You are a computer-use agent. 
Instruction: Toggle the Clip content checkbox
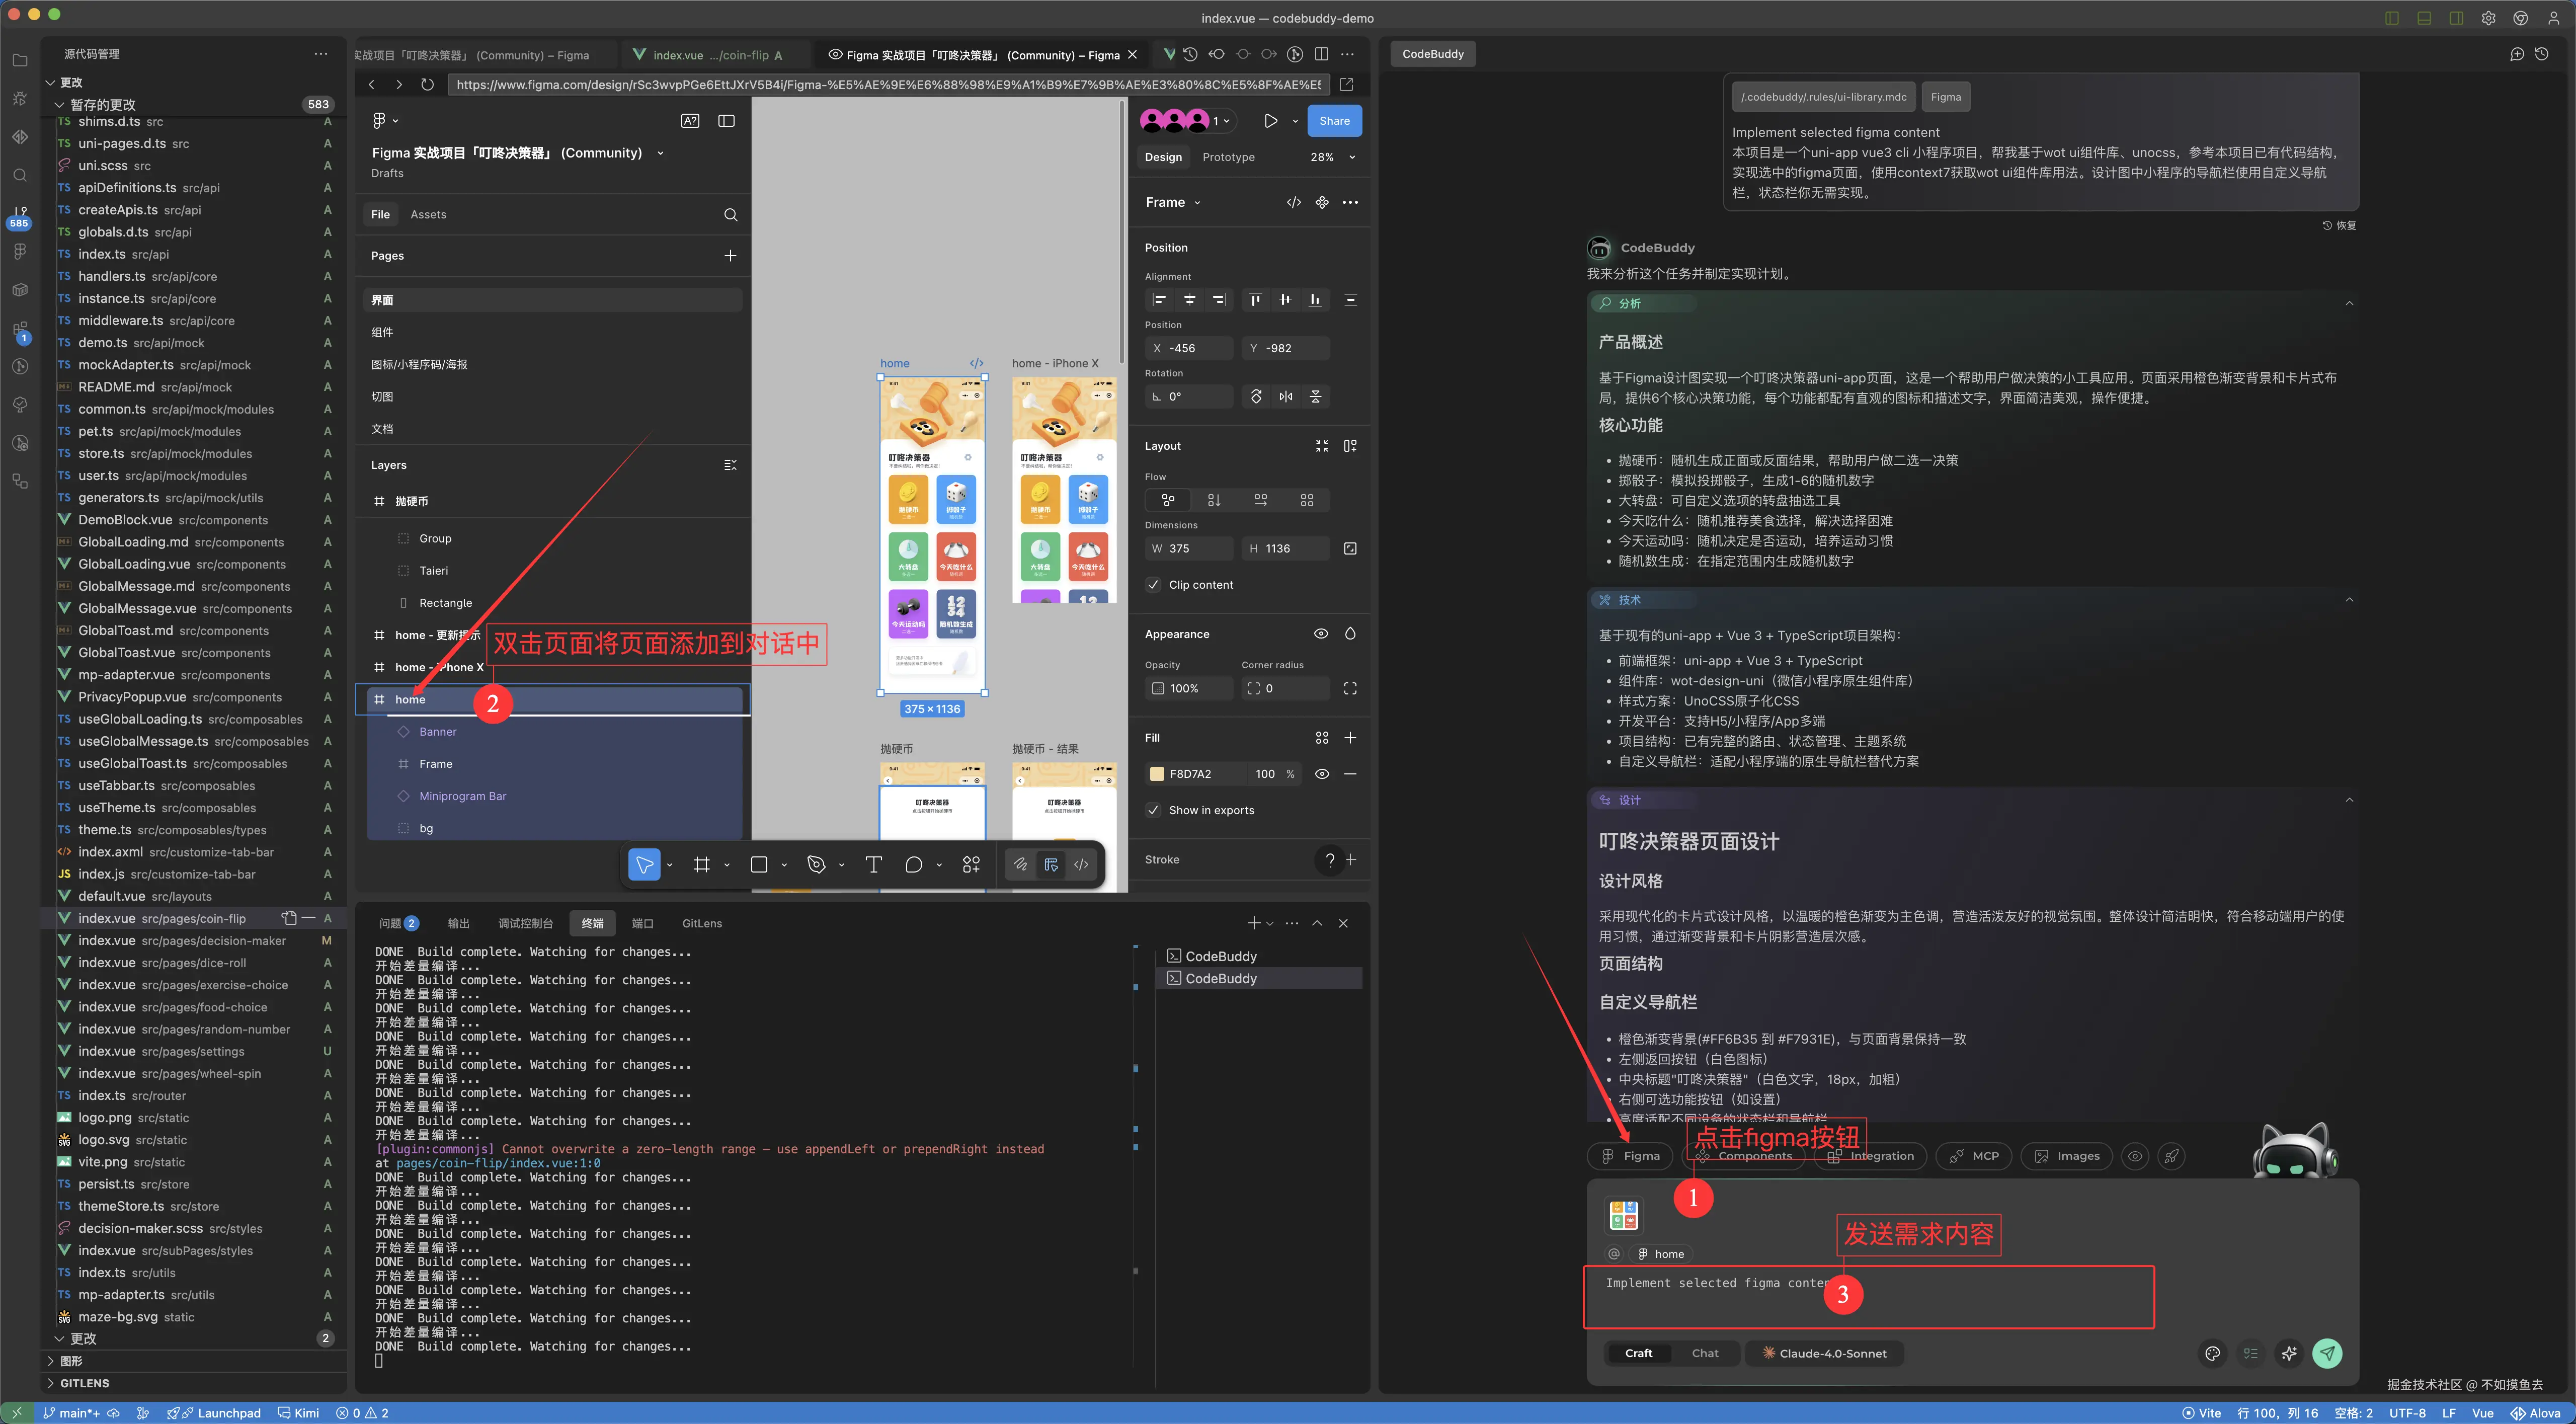click(x=1154, y=585)
